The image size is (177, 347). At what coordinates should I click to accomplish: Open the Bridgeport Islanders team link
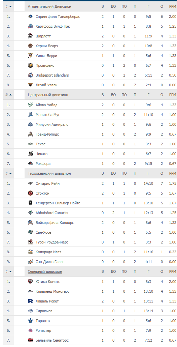pyautogui.click(x=52, y=76)
